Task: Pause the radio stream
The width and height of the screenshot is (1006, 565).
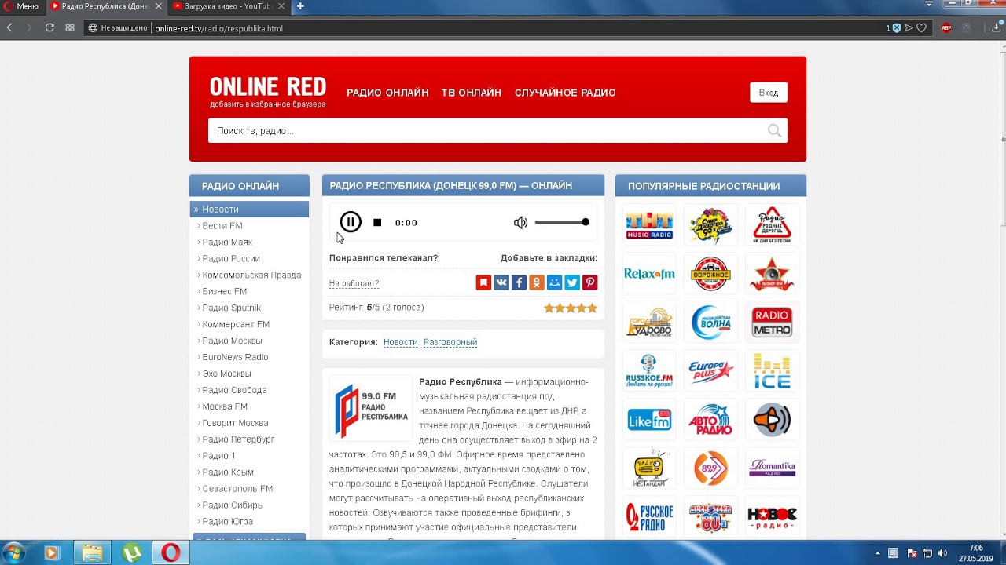Action: [351, 222]
